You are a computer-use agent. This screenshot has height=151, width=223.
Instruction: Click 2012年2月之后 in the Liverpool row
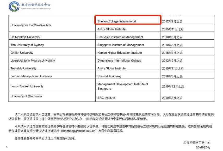(x=172, y=61)
